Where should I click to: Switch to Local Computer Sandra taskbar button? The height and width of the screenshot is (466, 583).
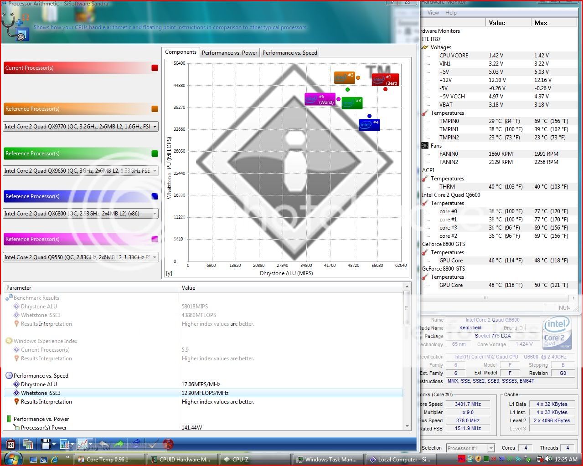point(401,459)
